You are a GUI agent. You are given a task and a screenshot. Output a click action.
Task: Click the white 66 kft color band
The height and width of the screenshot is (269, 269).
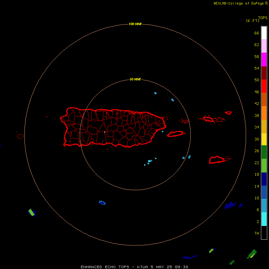click(x=264, y=33)
